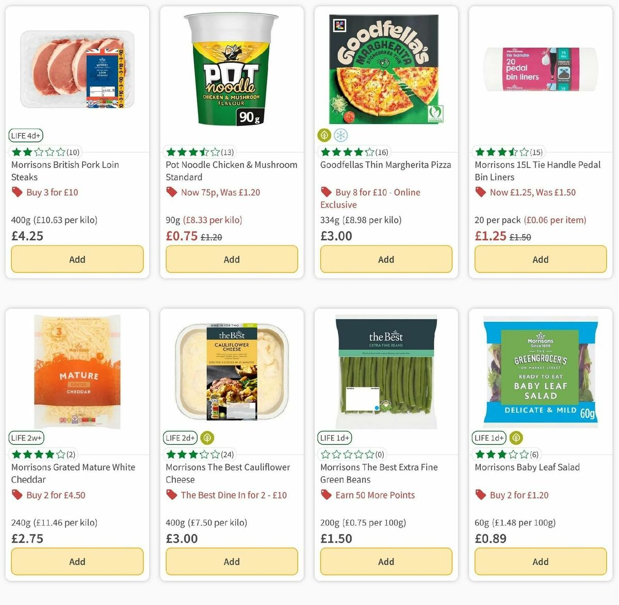Screen dimensions: 619x605
Task: Click the offer tag icon on Pork Loin Steaks
Action: [x=17, y=192]
